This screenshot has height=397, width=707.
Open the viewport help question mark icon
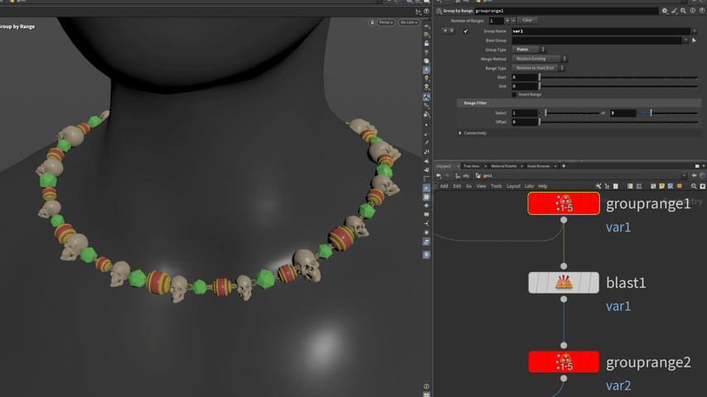tap(427, 12)
